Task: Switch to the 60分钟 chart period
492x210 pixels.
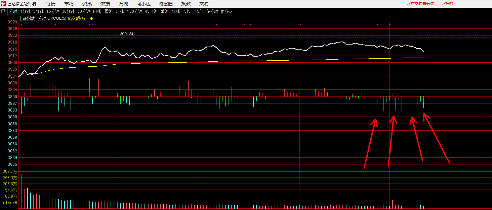Action: coord(84,11)
